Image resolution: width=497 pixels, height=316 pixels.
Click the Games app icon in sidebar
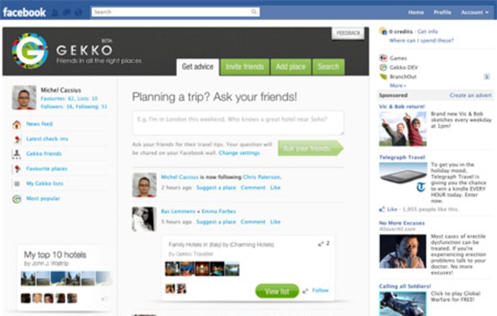click(x=383, y=58)
